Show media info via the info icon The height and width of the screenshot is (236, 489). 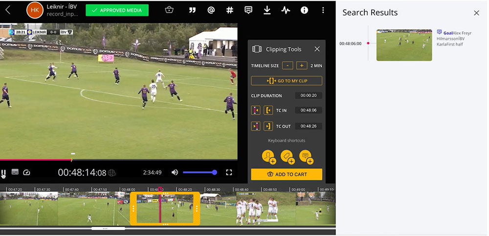point(304,10)
